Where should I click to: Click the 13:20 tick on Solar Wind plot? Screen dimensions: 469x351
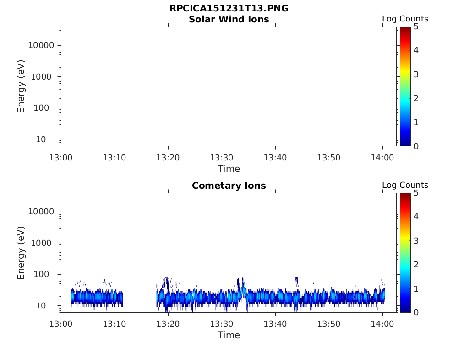click(x=168, y=158)
